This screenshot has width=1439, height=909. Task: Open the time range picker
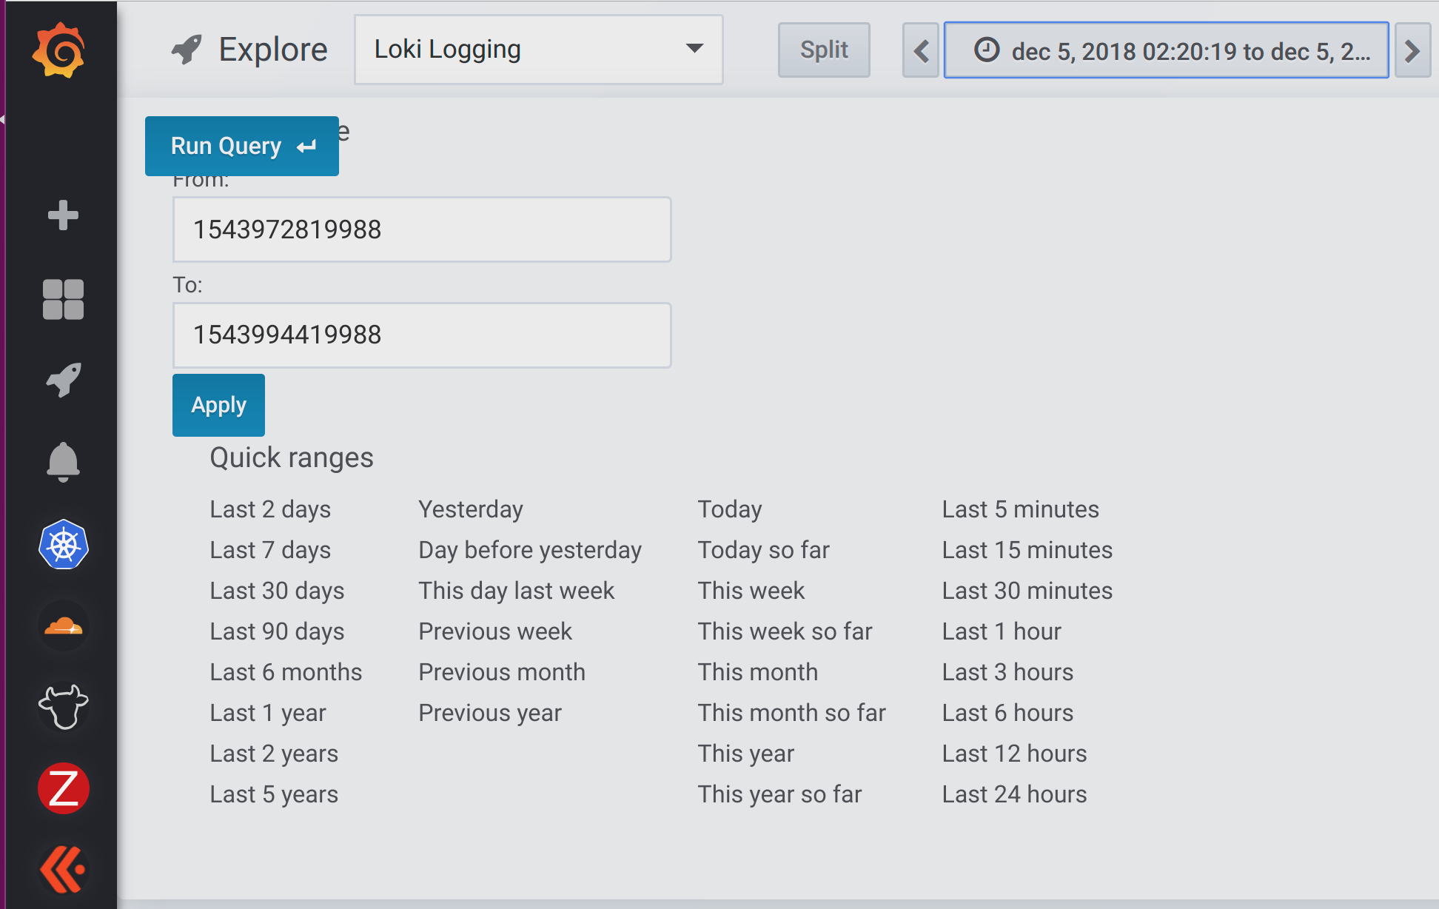click(1167, 50)
